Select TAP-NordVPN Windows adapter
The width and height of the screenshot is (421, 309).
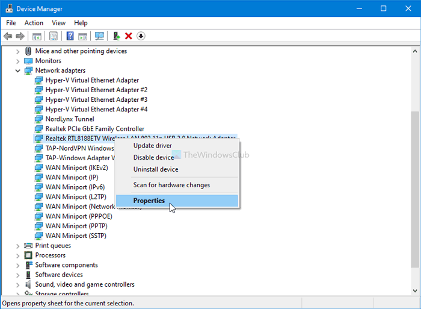[x=80, y=148]
